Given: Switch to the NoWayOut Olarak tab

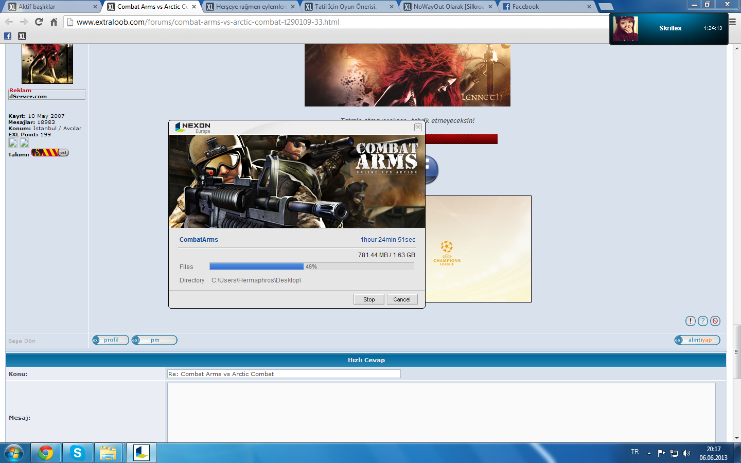Looking at the screenshot, I should tap(448, 7).
